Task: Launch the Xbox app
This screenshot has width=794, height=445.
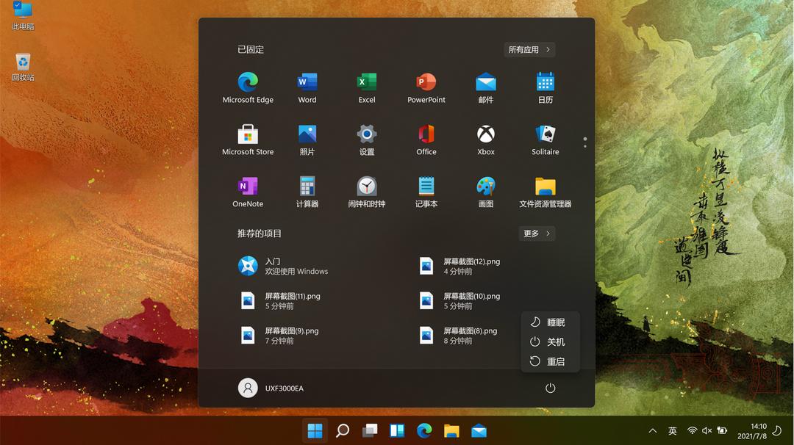Action: pyautogui.click(x=485, y=138)
